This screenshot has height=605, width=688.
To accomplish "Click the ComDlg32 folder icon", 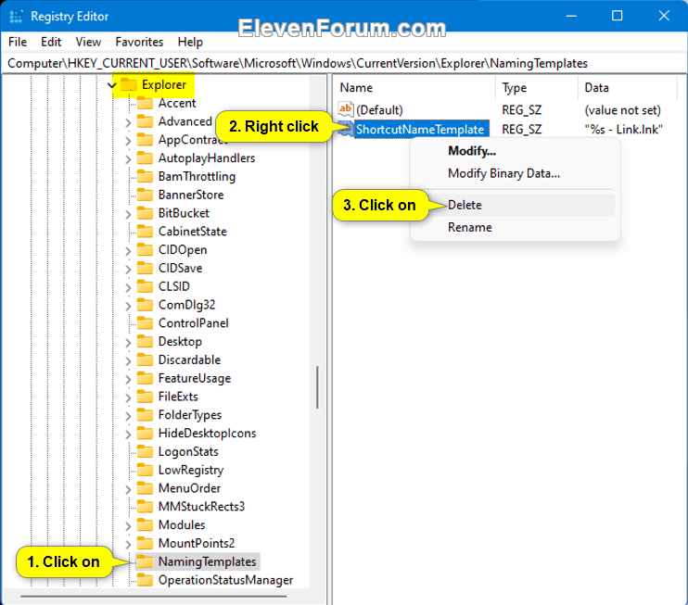I will pyautogui.click(x=145, y=305).
